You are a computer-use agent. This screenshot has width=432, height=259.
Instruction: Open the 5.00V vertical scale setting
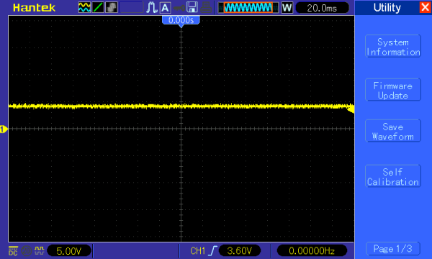coord(69,251)
